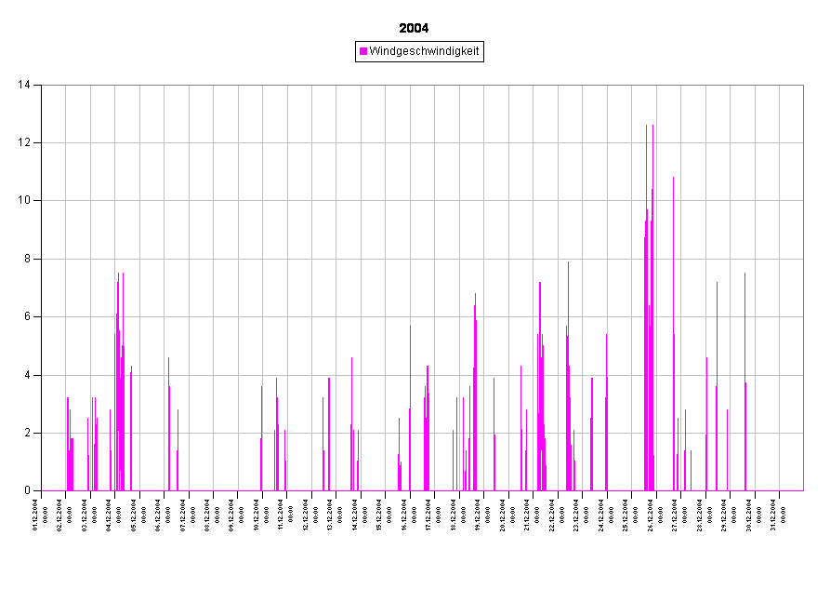Click the magenta Windgeschwindigkeit legend swatch
830x616 pixels.
point(363,52)
